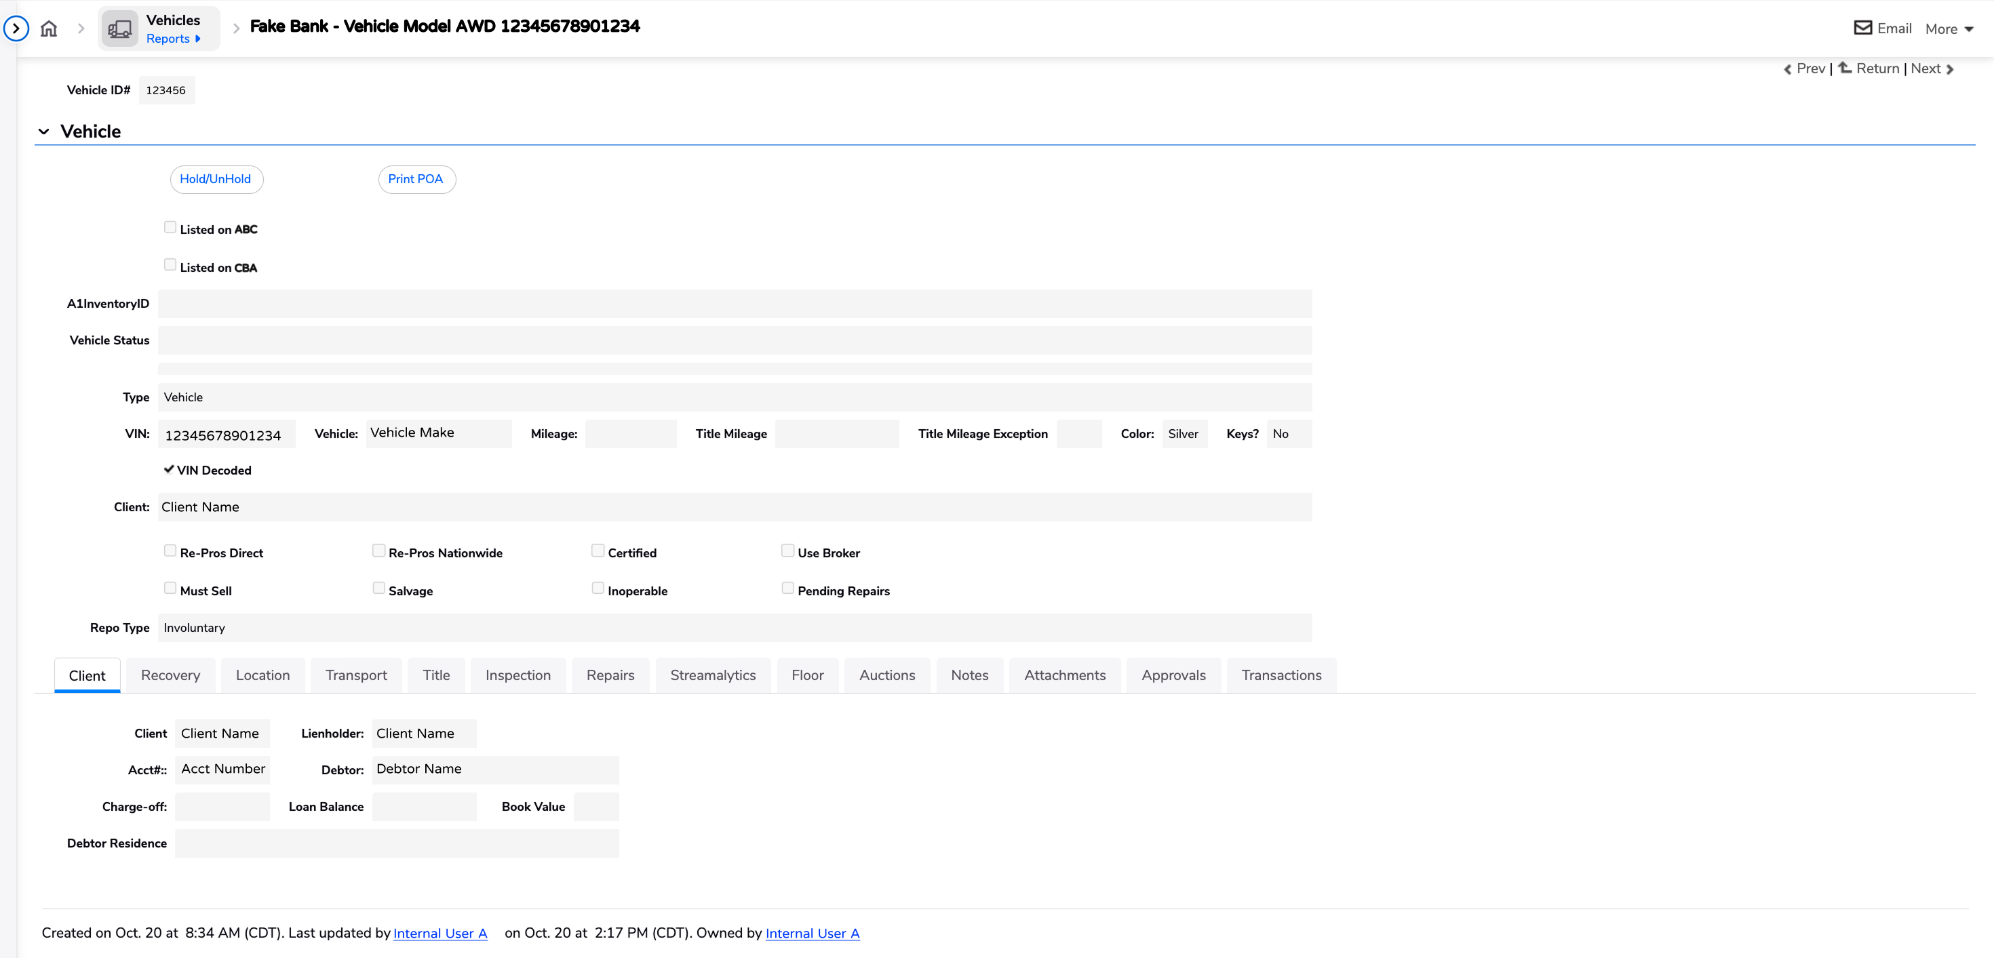
Task: Open the Approvals tab
Action: tap(1173, 675)
